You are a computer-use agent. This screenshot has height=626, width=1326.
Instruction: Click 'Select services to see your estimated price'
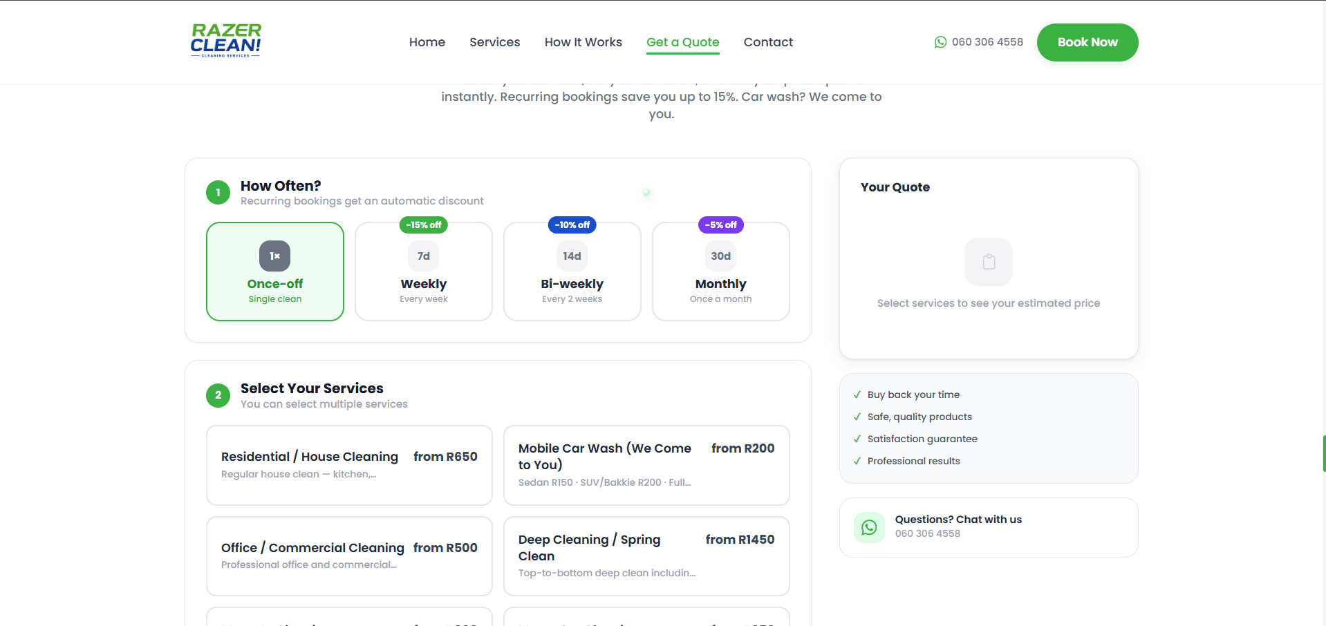(x=989, y=303)
